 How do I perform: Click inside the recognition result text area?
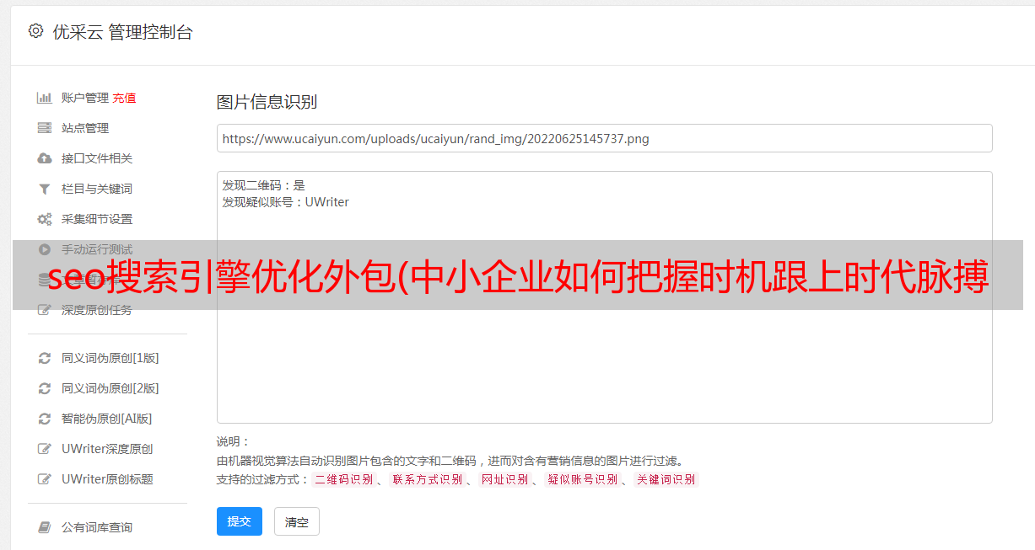[604, 296]
